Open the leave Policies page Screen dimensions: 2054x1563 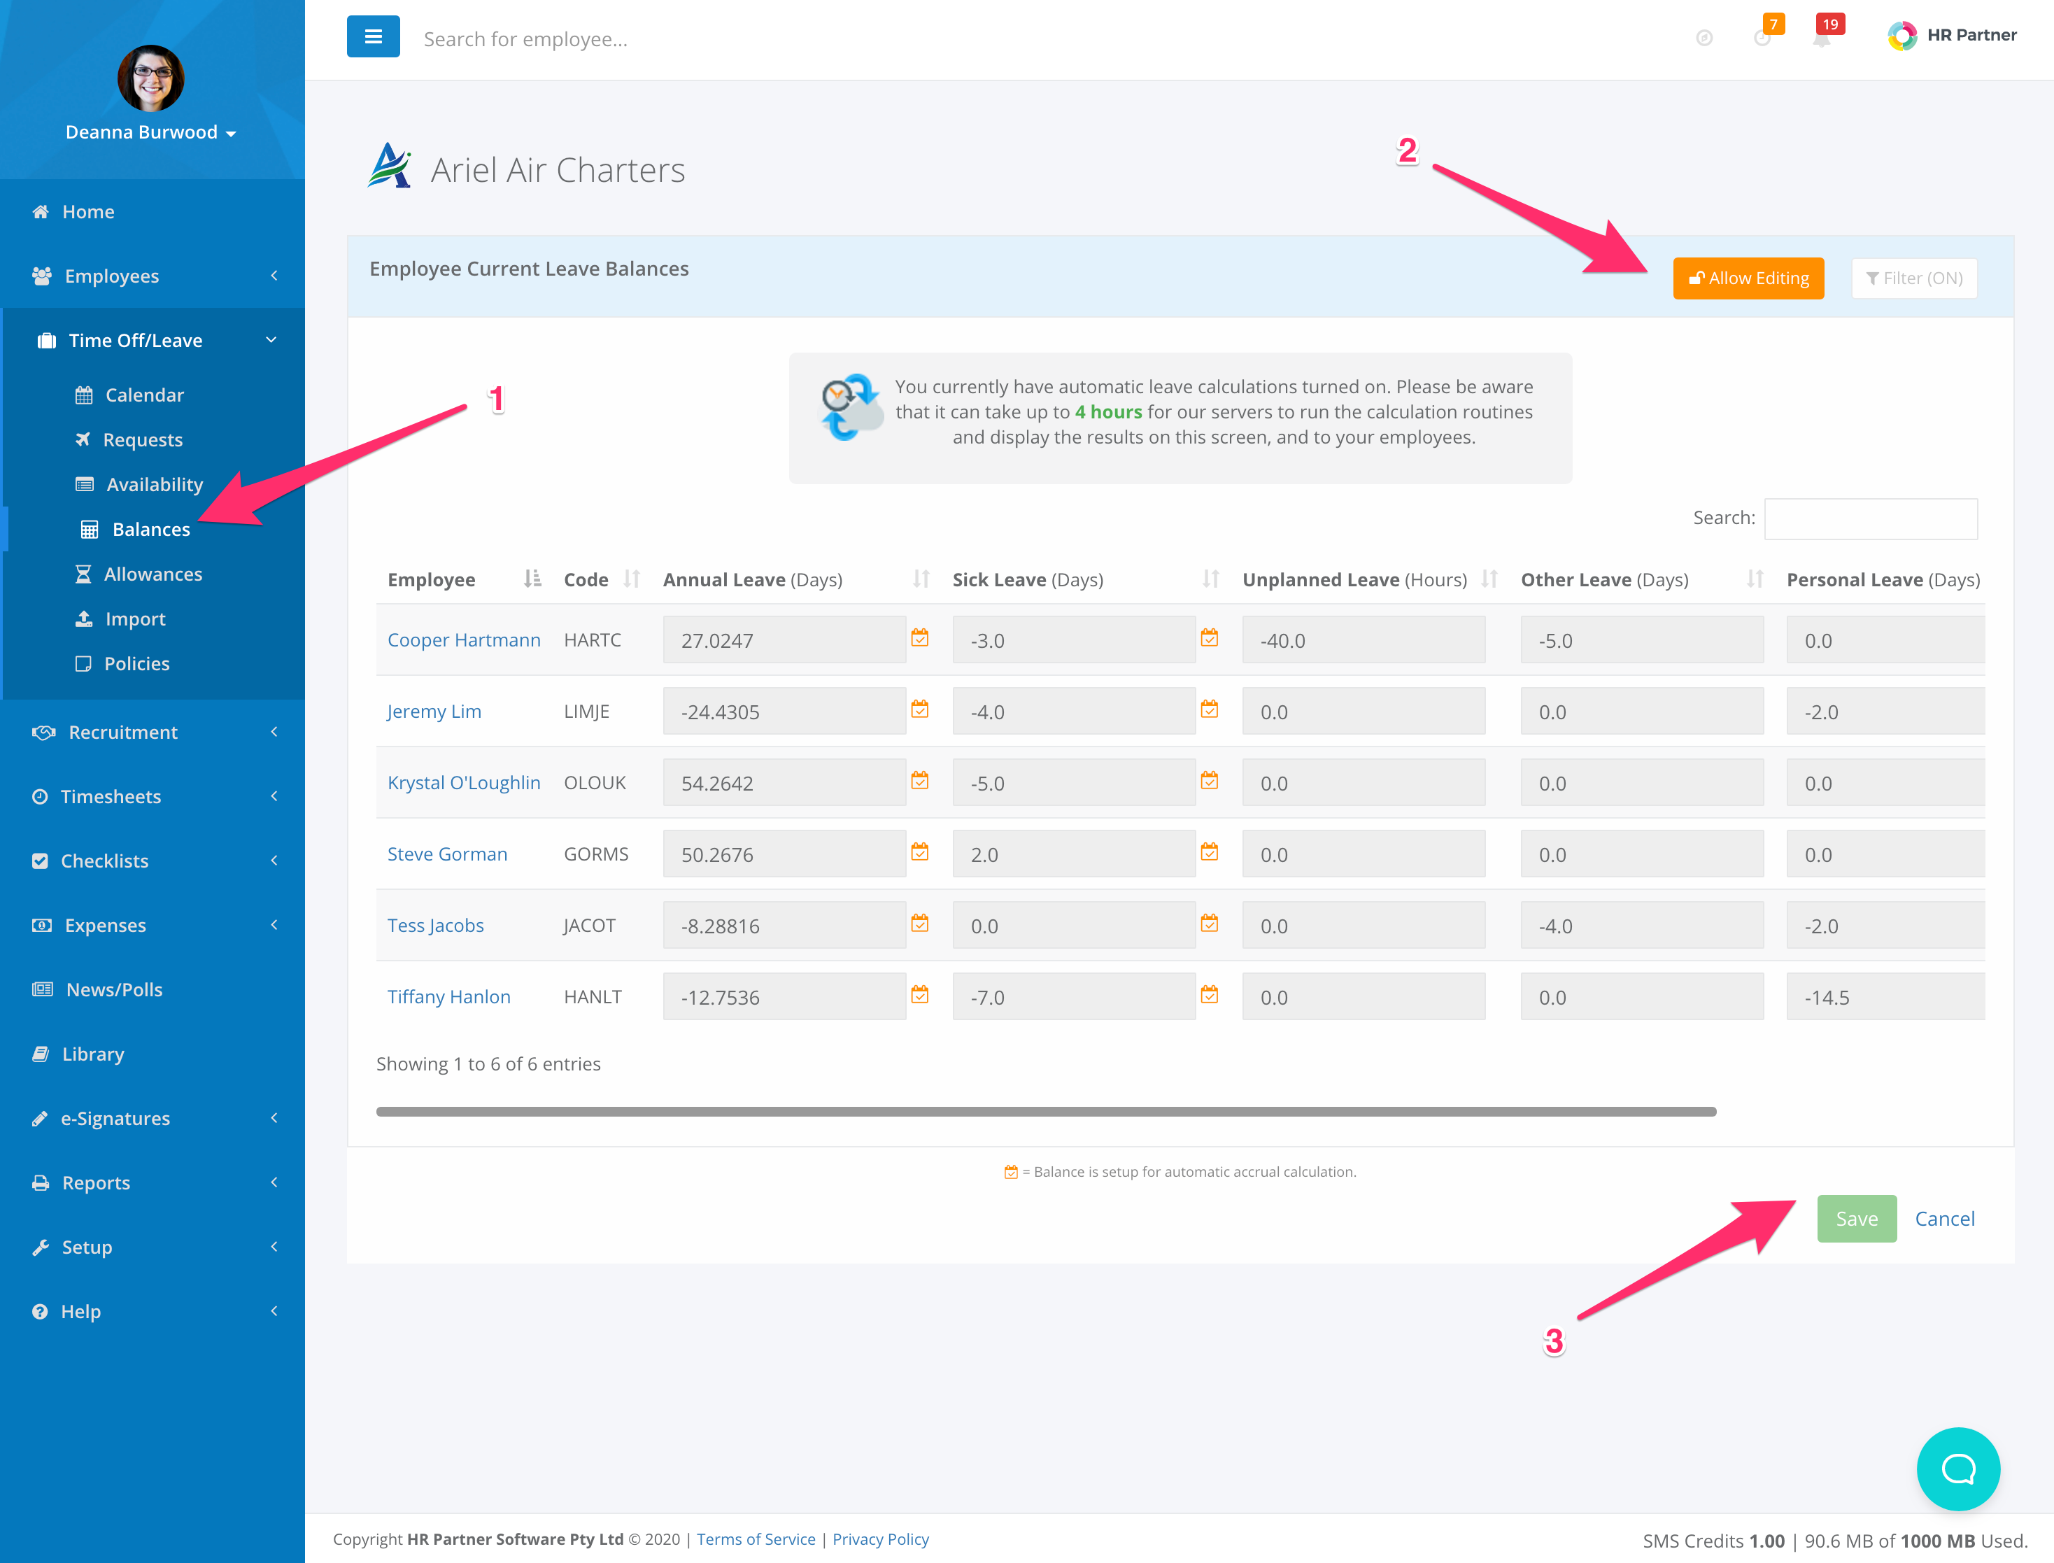[x=136, y=663]
